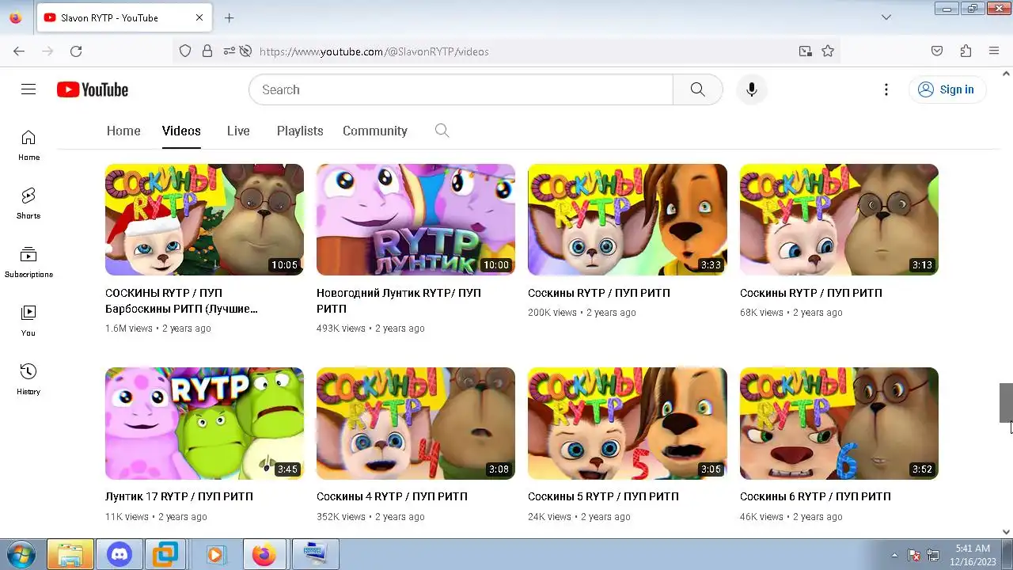Search within channel using magnifier icon

pos(442,131)
